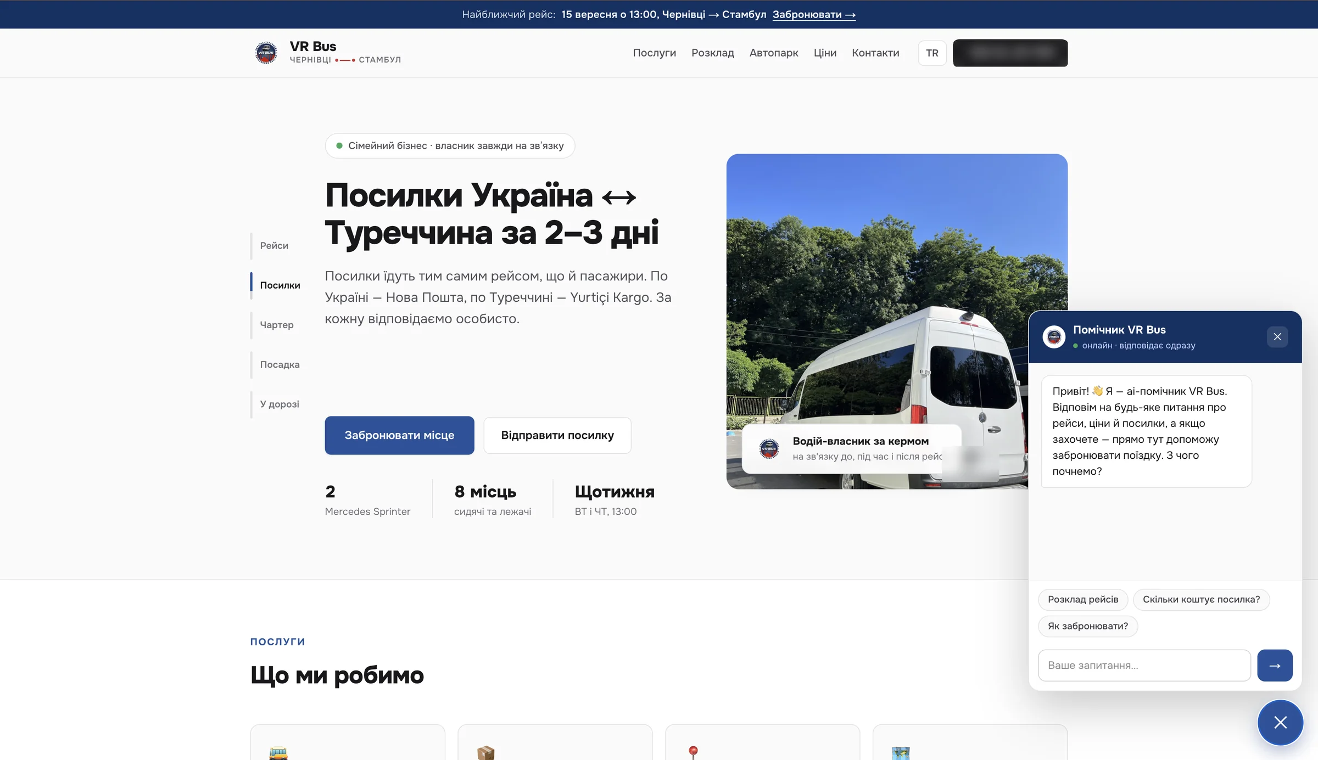Click the ЧЕРНІВЦІ — СТАМБУЛ route tagline
Image resolution: width=1318 pixels, height=760 pixels.
345,60
